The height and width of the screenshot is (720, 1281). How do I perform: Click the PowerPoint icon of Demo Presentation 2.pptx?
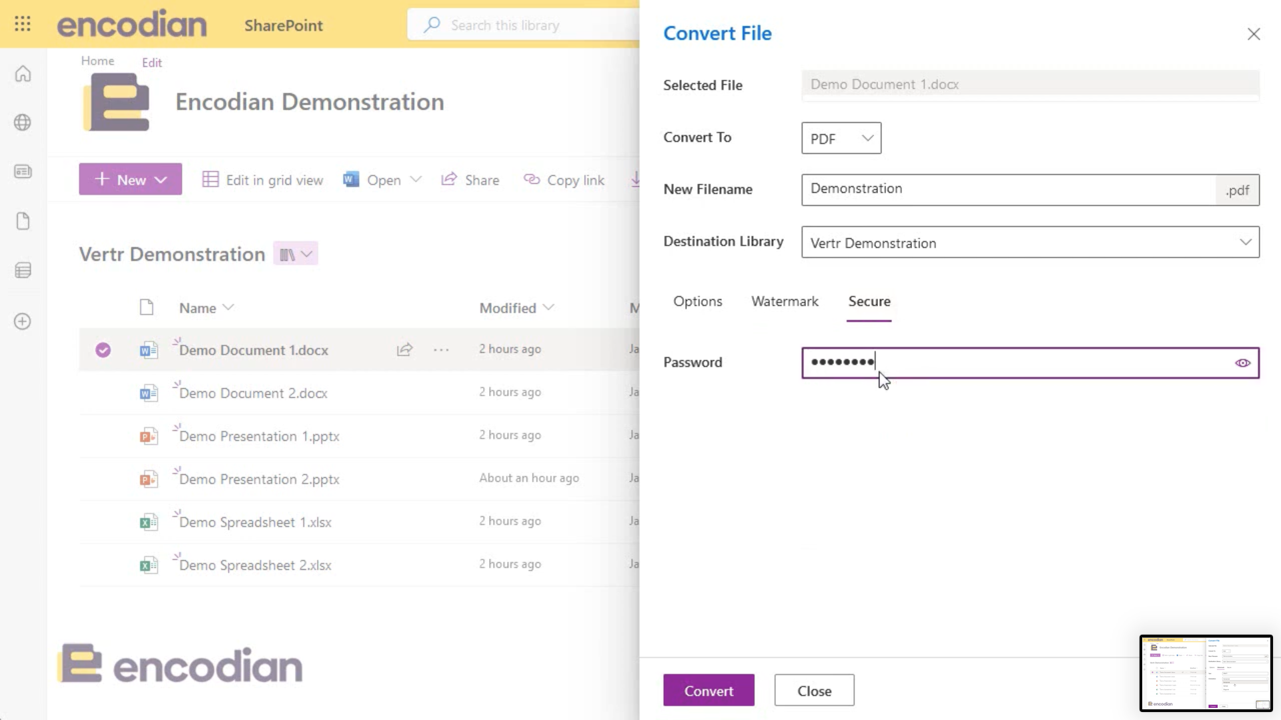148,479
